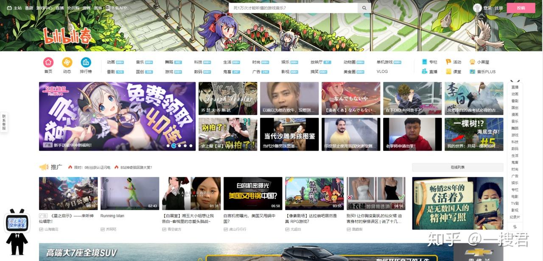Click the B站 promo link ending 大赏
The height and width of the screenshot is (261, 543).
pos(136,167)
